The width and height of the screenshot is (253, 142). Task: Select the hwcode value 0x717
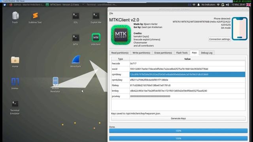pos(187,64)
